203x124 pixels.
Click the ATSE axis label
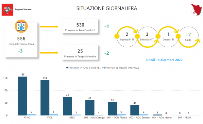click(x=72, y=118)
